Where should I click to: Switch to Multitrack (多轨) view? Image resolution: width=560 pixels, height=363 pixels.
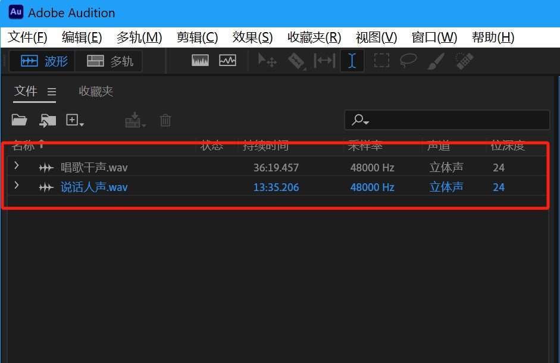coord(110,61)
